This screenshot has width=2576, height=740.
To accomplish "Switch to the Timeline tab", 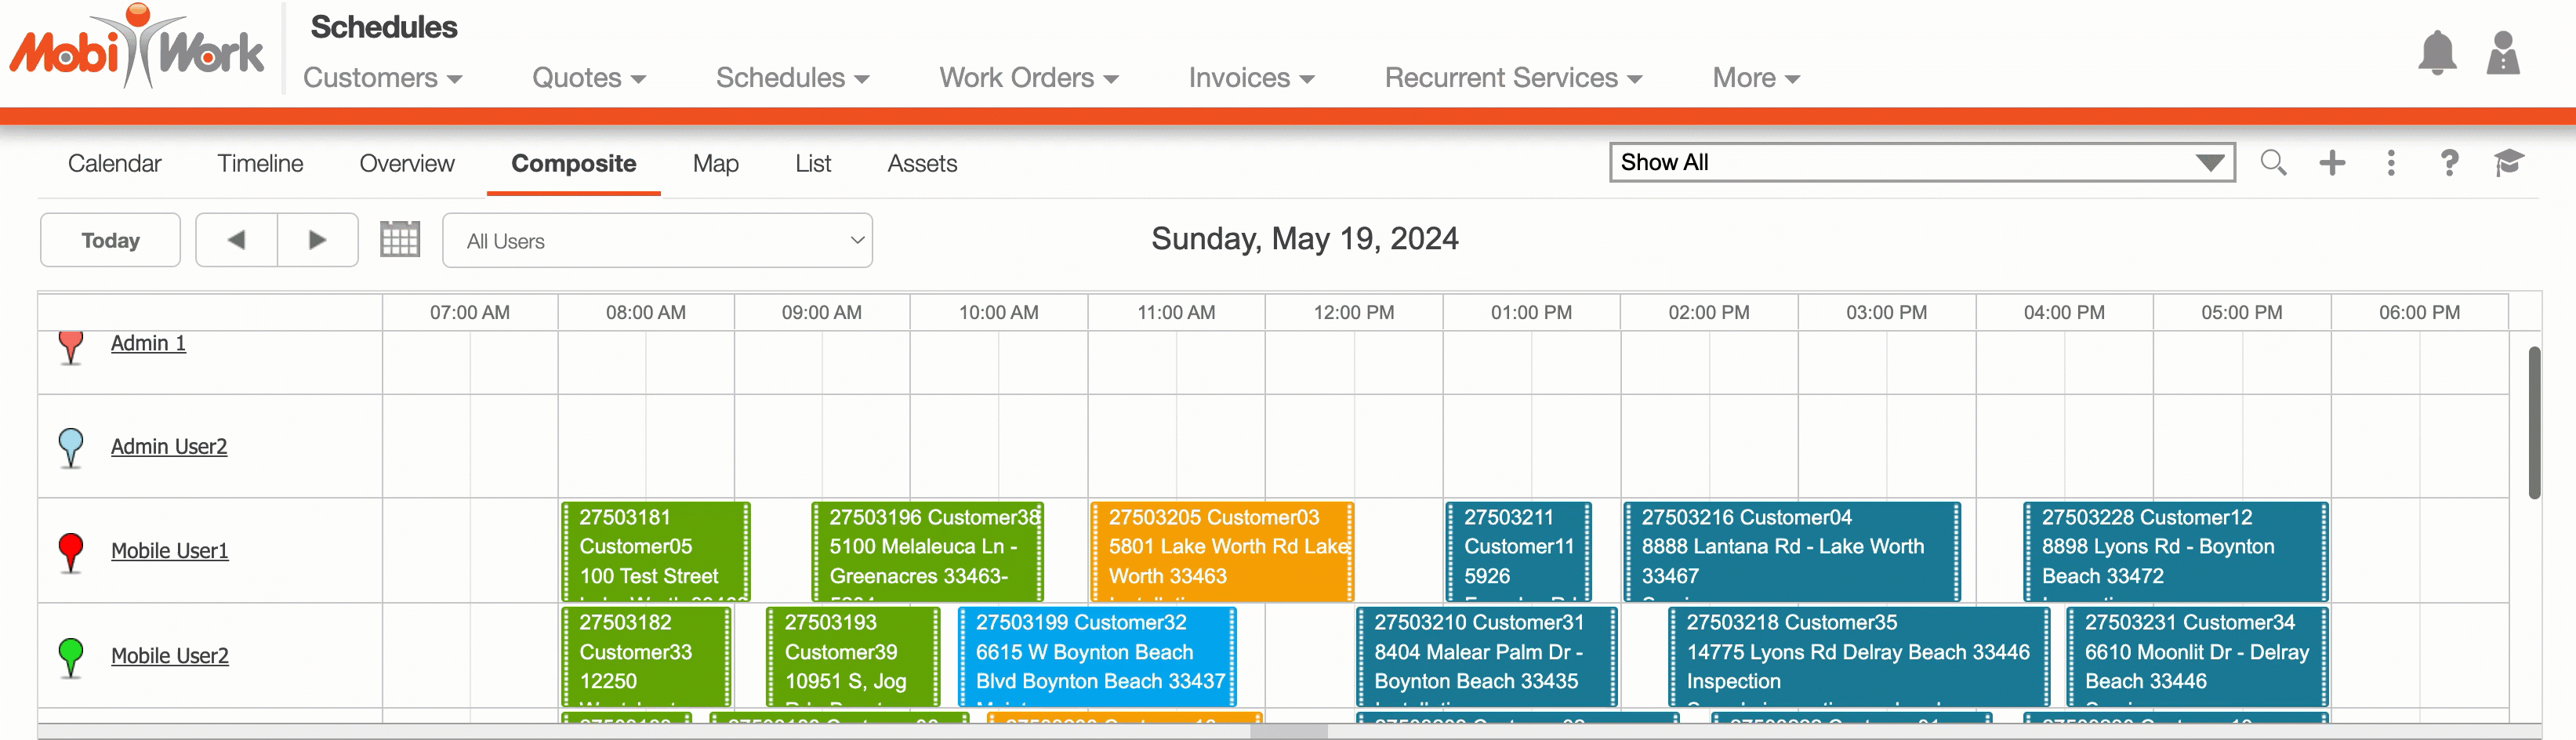I will click(260, 163).
